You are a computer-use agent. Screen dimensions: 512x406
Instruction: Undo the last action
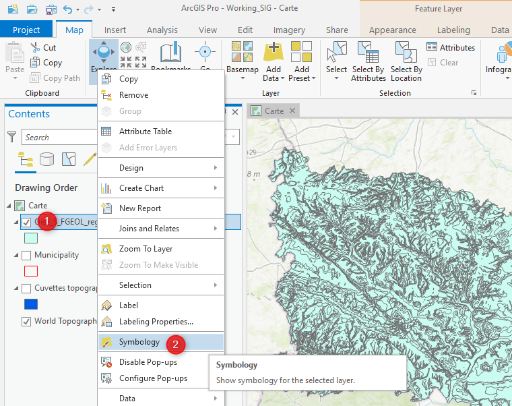tap(67, 9)
